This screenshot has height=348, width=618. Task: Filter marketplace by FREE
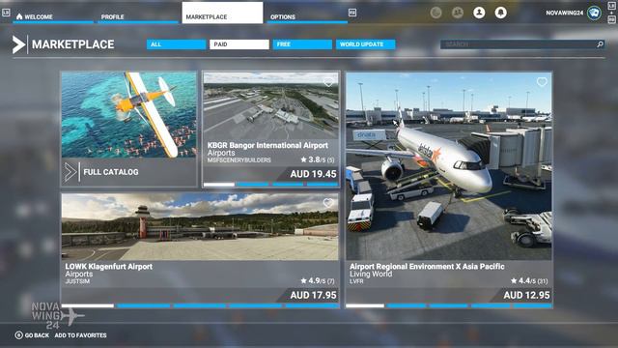302,44
